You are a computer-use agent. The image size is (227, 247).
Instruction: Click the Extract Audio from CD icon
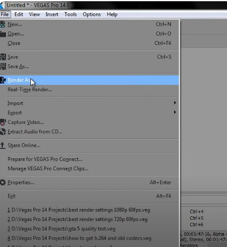point(3,132)
